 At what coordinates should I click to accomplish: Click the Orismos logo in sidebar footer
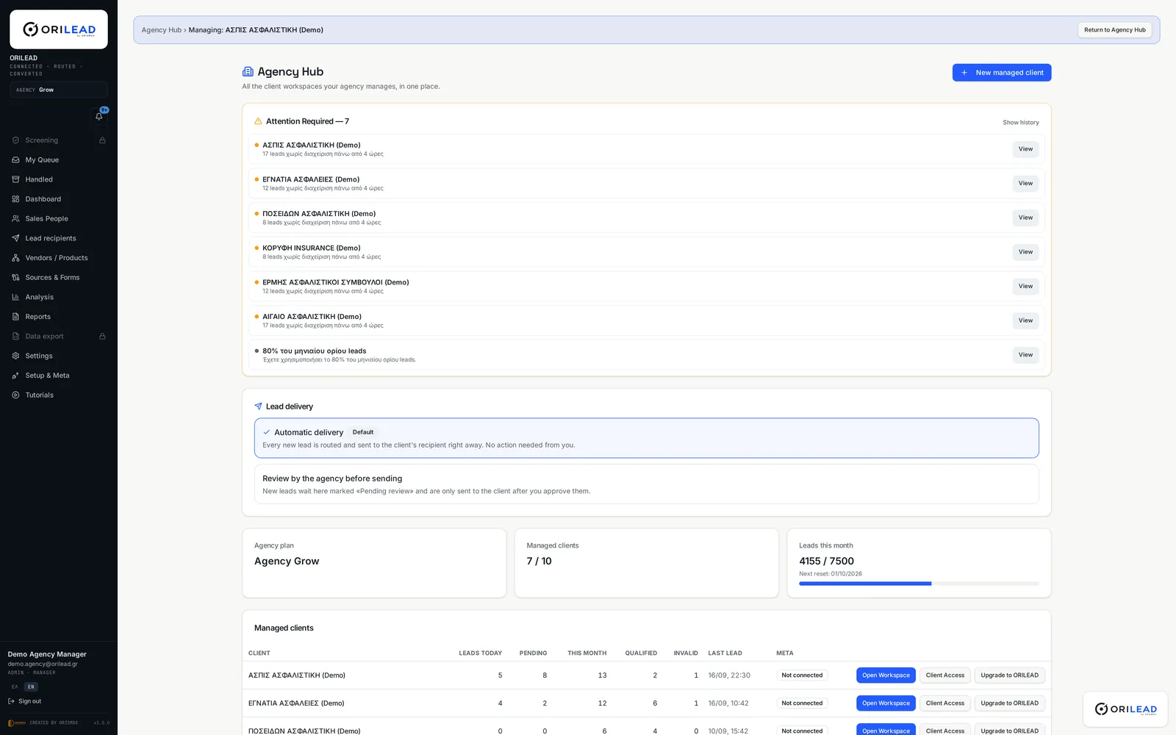16,723
